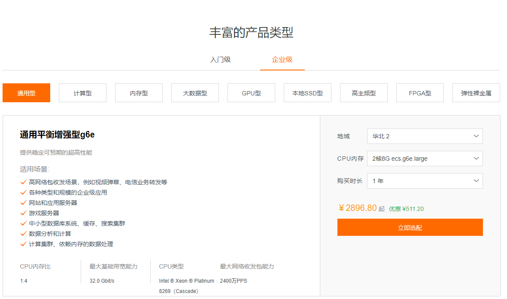Open the 地域 region dropdown
Image resolution: width=507 pixels, height=299 pixels.
pyautogui.click(x=425, y=136)
